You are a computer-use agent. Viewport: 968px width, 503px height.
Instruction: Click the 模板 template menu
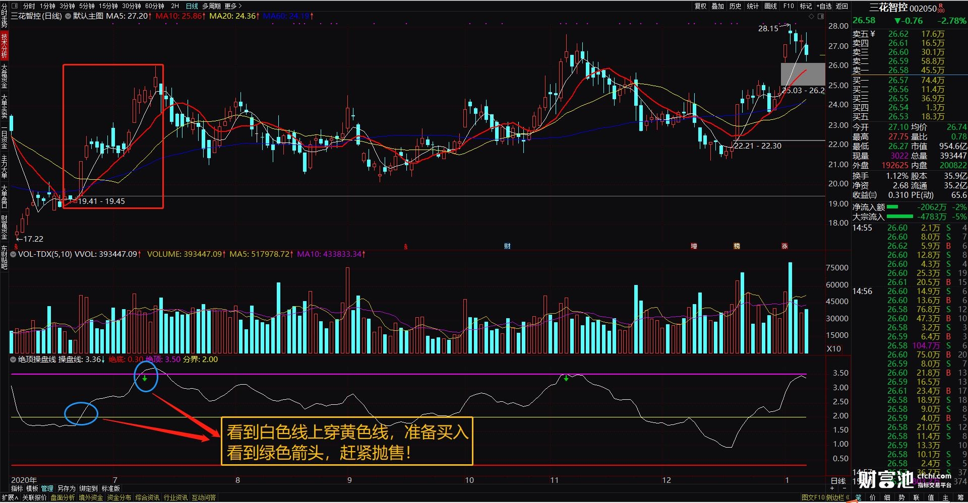coord(32,488)
